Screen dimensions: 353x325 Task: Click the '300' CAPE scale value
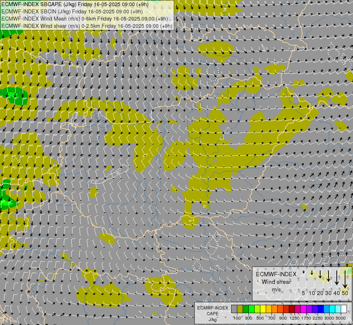(x=248, y=318)
